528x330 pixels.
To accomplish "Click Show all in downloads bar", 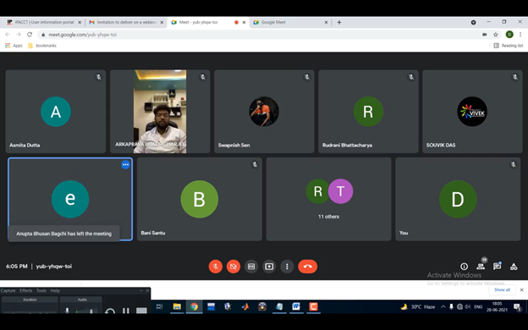I will (x=502, y=290).
